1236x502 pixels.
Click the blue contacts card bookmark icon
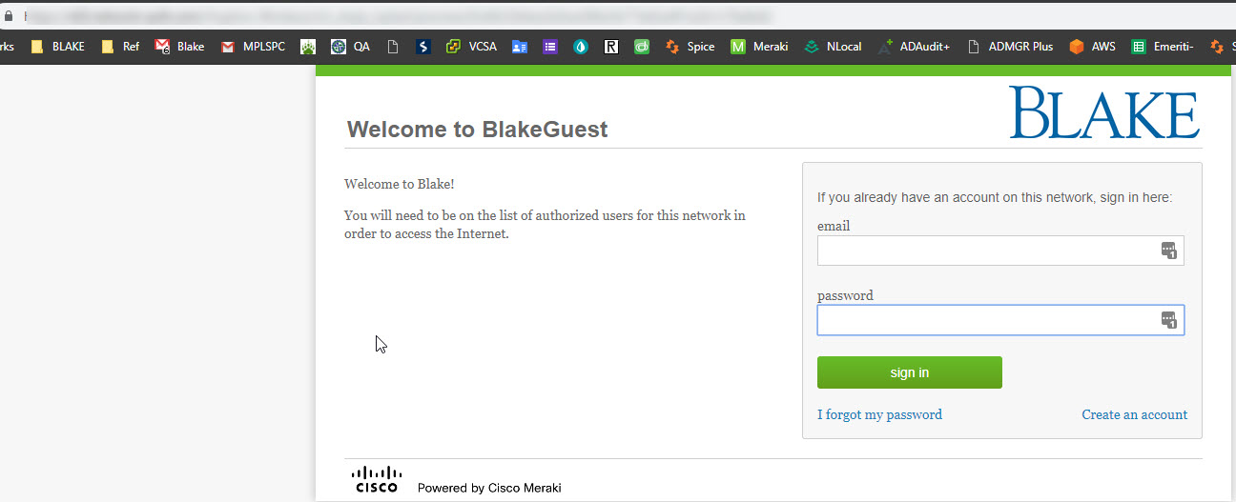click(x=520, y=46)
